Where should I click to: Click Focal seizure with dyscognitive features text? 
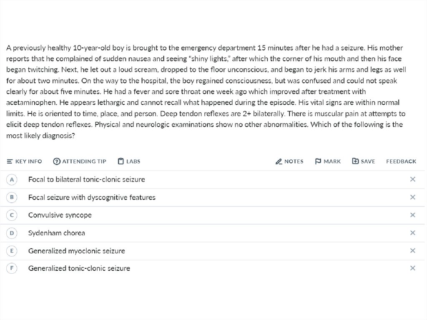pos(92,197)
